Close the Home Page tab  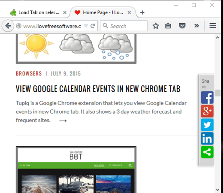pos(129,12)
